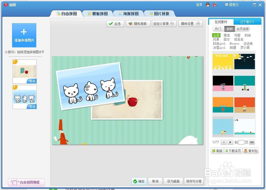
Task: Click 替换 on the apple thumbnail
Action: [32, 81]
